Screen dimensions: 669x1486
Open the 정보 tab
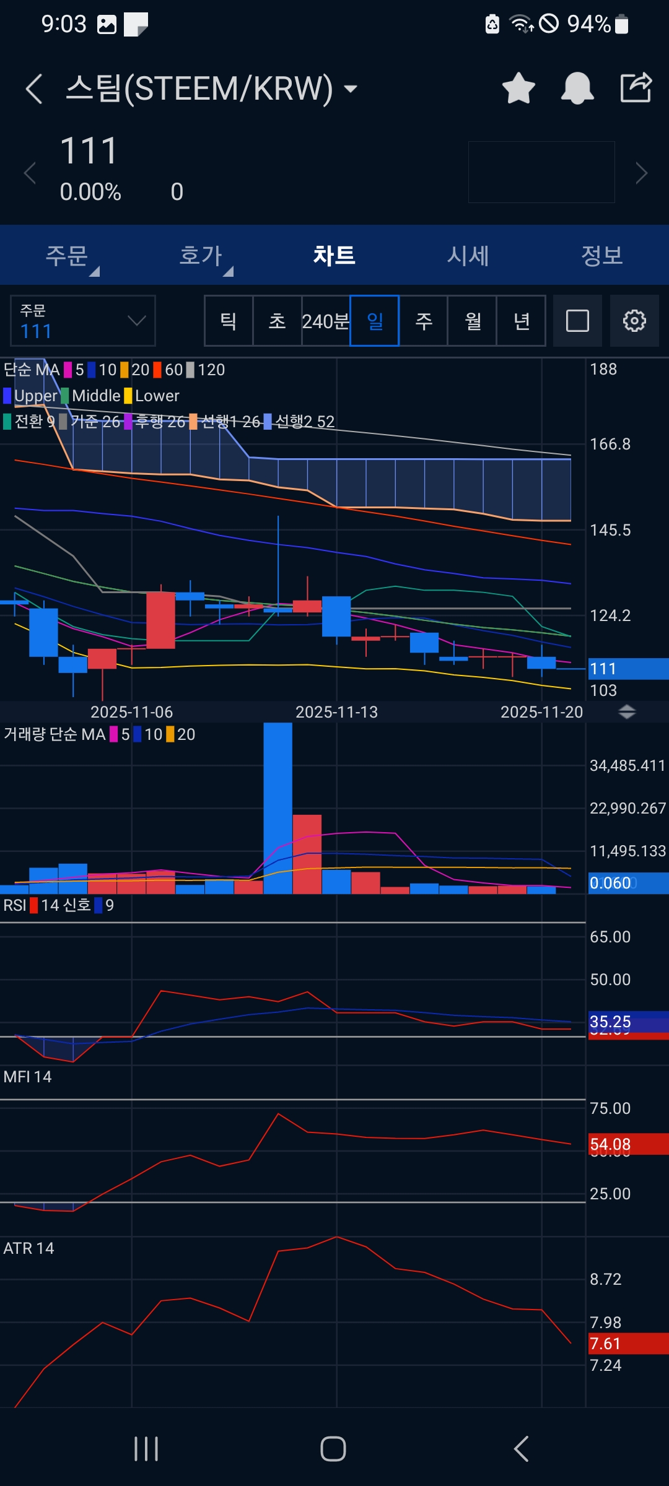point(602,255)
